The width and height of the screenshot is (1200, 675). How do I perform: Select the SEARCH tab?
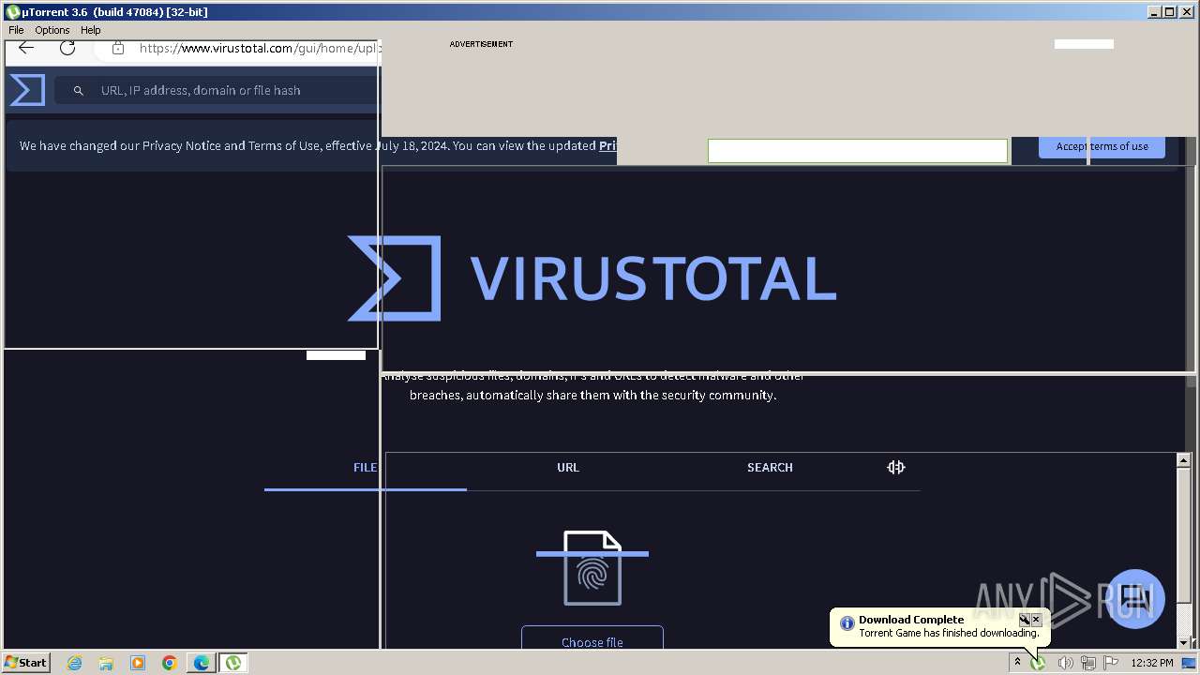click(x=770, y=467)
